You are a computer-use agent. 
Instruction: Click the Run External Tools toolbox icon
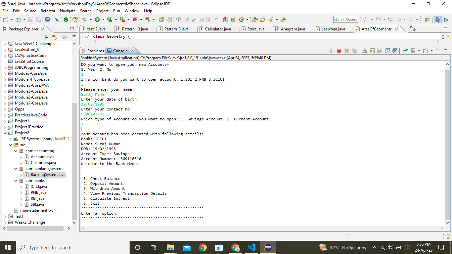[122, 20]
